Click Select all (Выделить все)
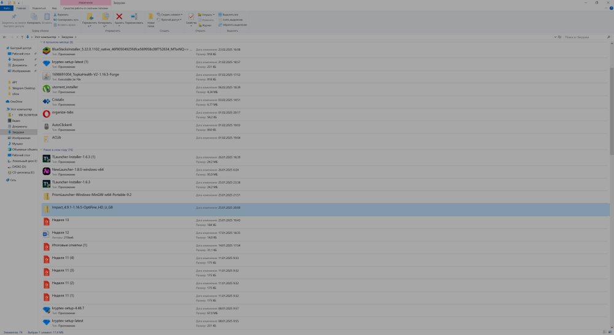The image size is (614, 335). [228, 15]
